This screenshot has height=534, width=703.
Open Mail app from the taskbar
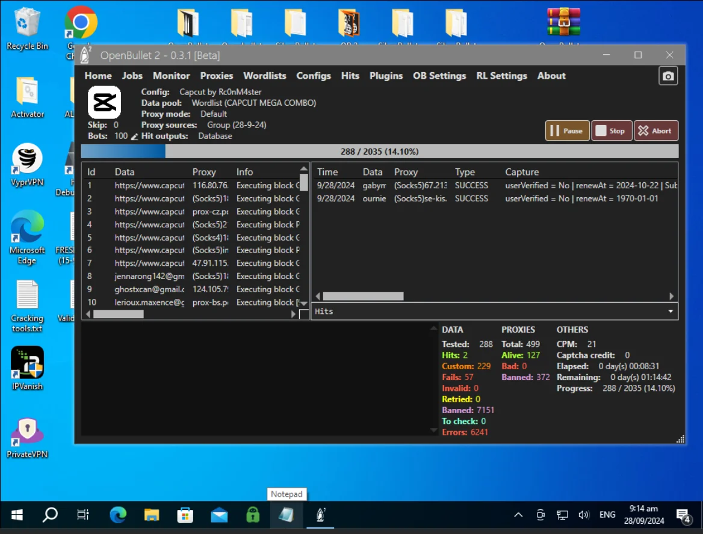tap(219, 515)
